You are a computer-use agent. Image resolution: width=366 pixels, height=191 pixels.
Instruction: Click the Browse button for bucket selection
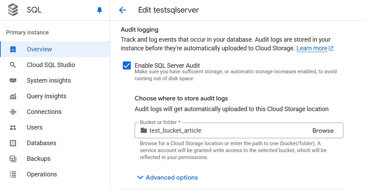(323, 131)
